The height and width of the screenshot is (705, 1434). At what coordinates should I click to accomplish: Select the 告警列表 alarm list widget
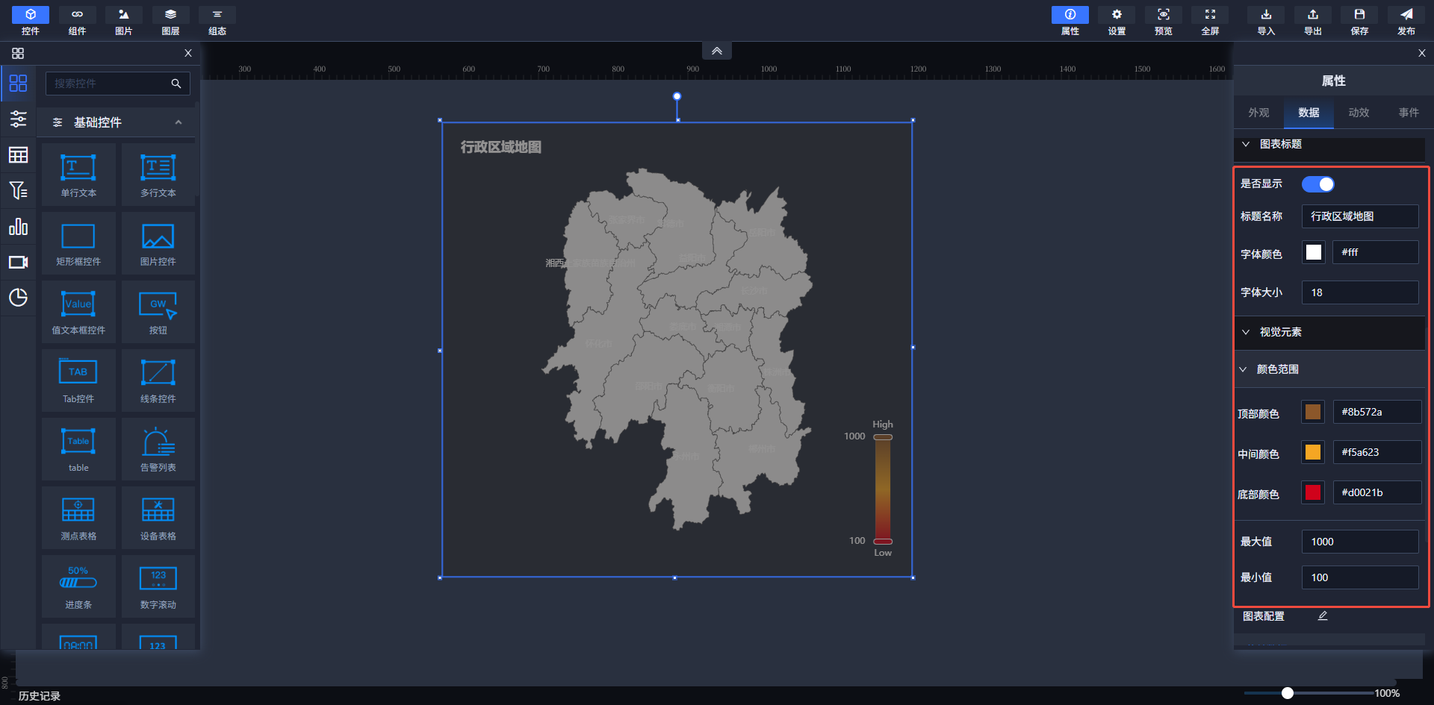coord(158,449)
